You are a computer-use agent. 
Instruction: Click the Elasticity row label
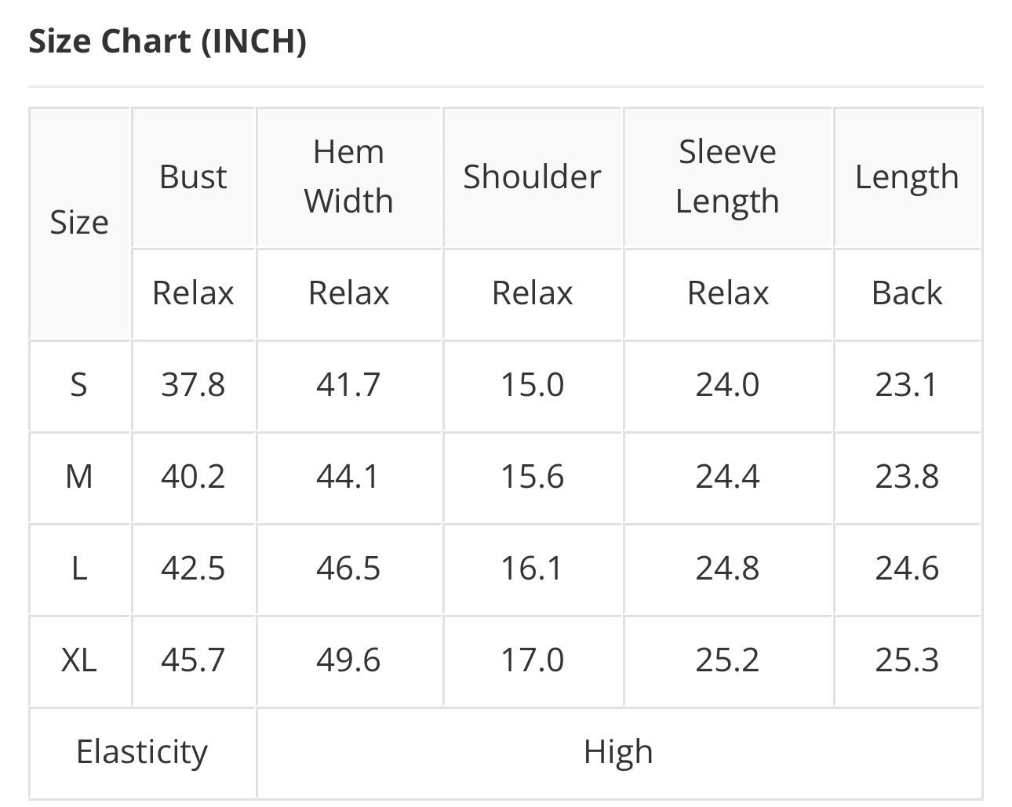click(x=142, y=752)
